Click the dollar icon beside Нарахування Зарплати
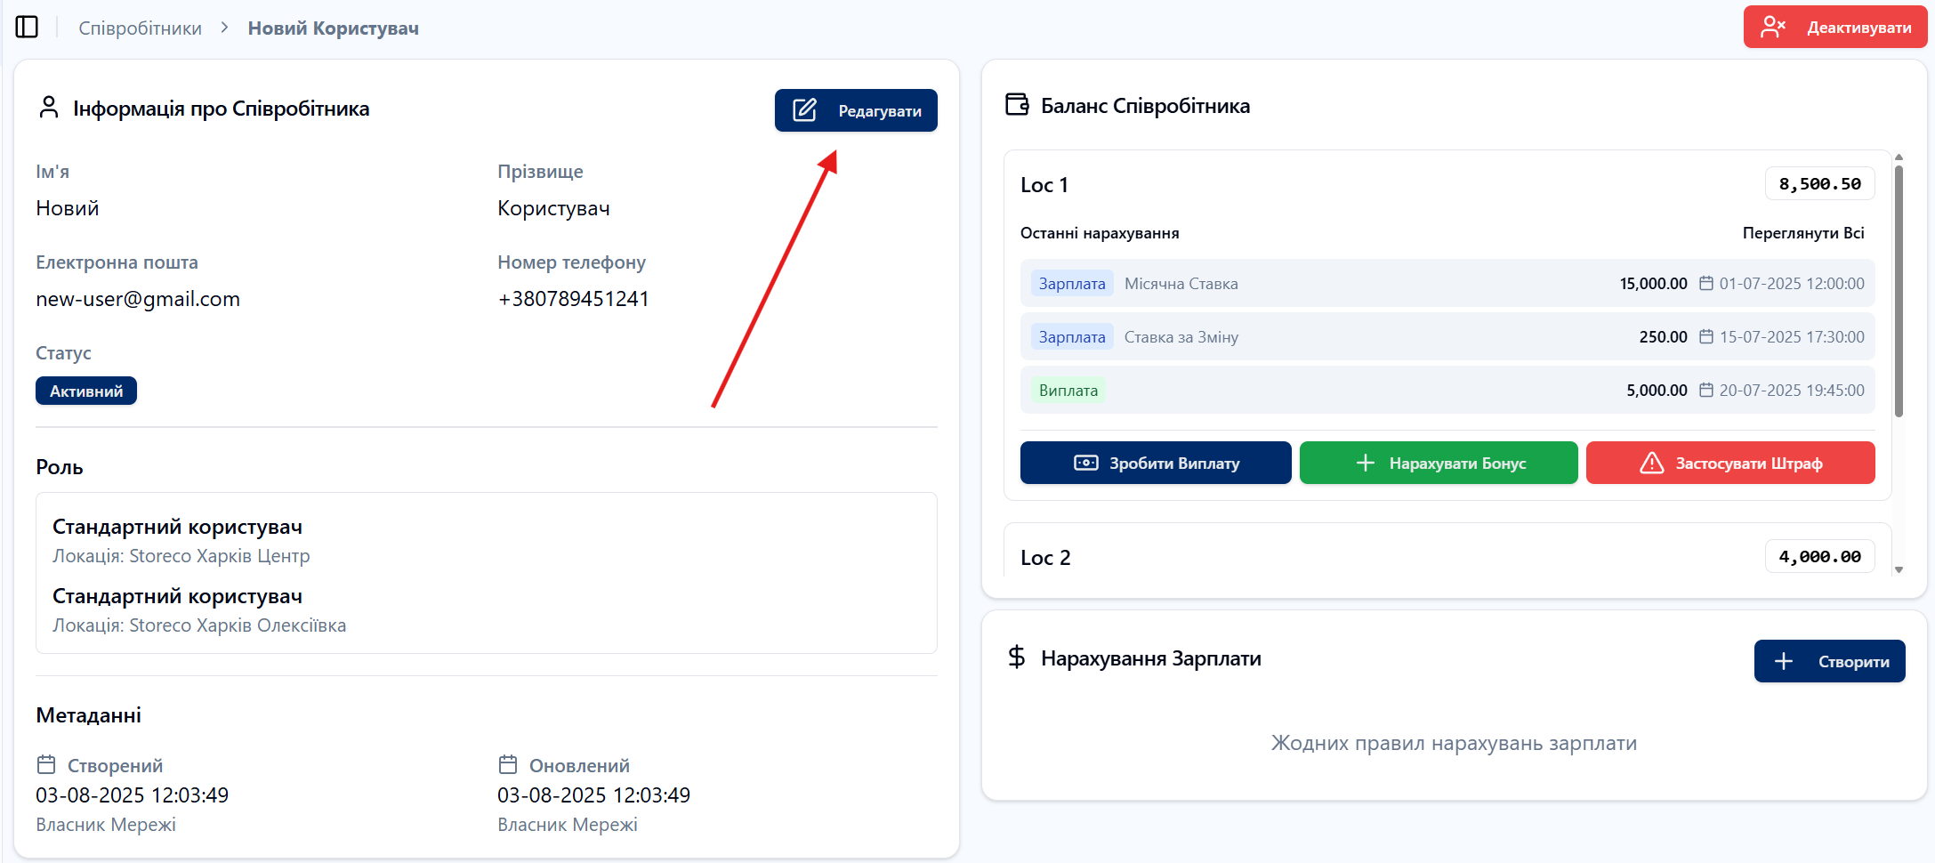This screenshot has width=1935, height=863. [1016, 657]
